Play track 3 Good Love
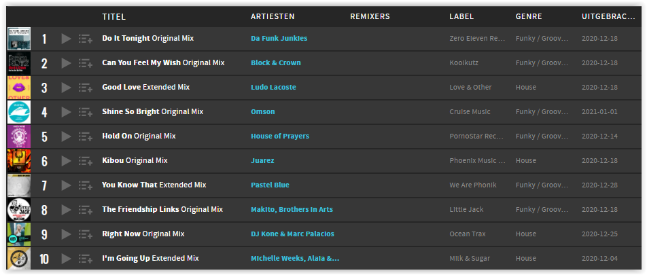Screen dimensions: 647x275 (66, 88)
